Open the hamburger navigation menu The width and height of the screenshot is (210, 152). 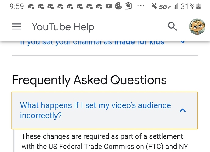click(x=16, y=27)
